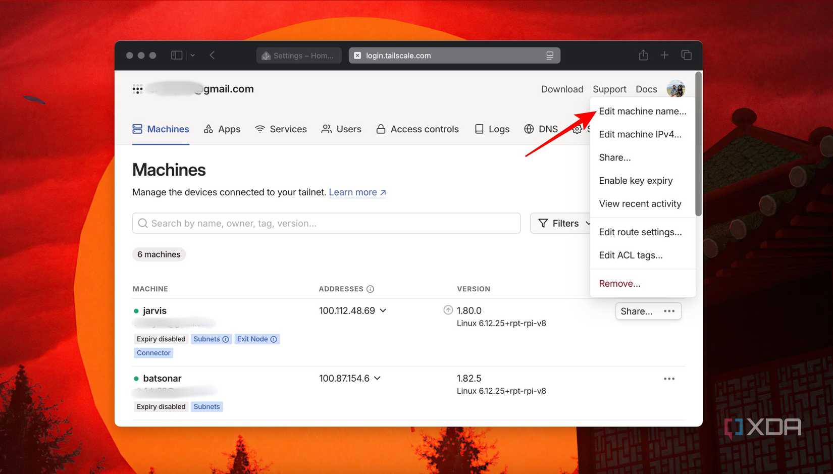Click the Exit Node info icon on jarvis

(x=273, y=339)
